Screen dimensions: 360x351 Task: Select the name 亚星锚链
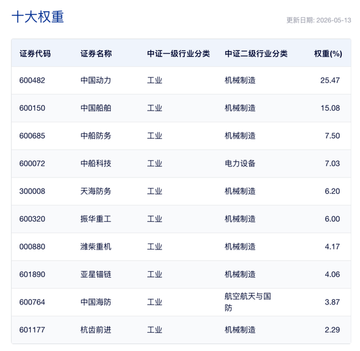pyautogui.click(x=96, y=274)
